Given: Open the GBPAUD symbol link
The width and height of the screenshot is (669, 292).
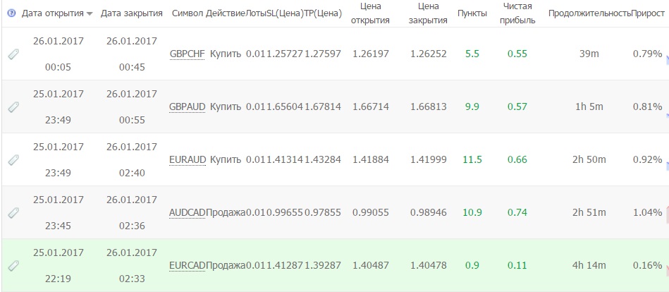Looking at the screenshot, I should 188,107.
